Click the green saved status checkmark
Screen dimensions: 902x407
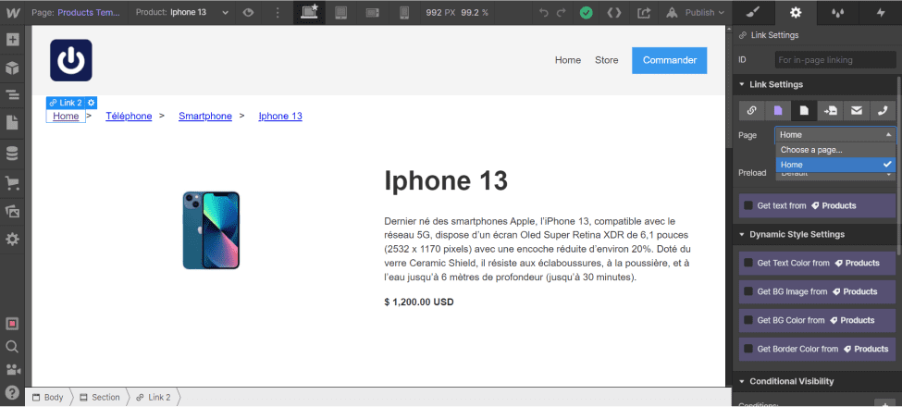[x=587, y=13]
